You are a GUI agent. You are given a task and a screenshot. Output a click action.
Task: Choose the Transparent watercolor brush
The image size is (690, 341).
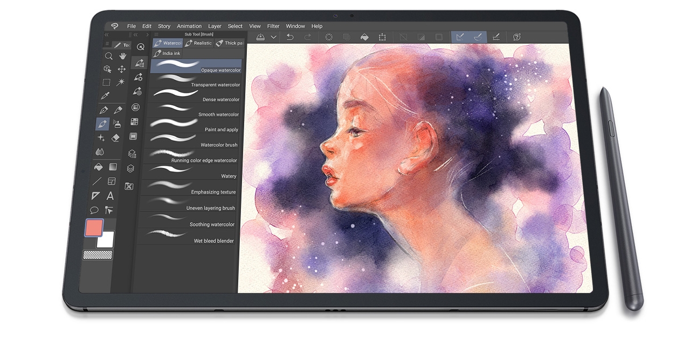tap(197, 81)
